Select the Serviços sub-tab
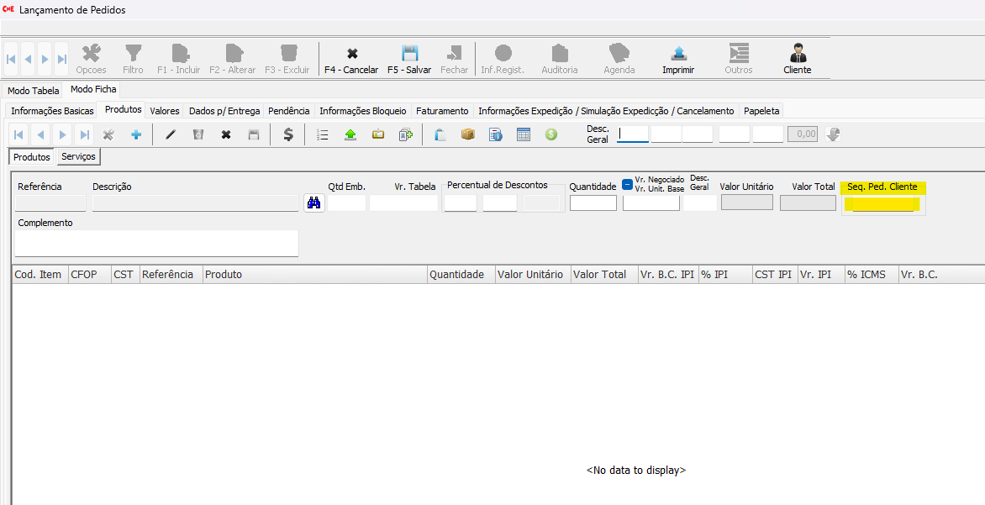The image size is (985, 505). [x=78, y=157]
